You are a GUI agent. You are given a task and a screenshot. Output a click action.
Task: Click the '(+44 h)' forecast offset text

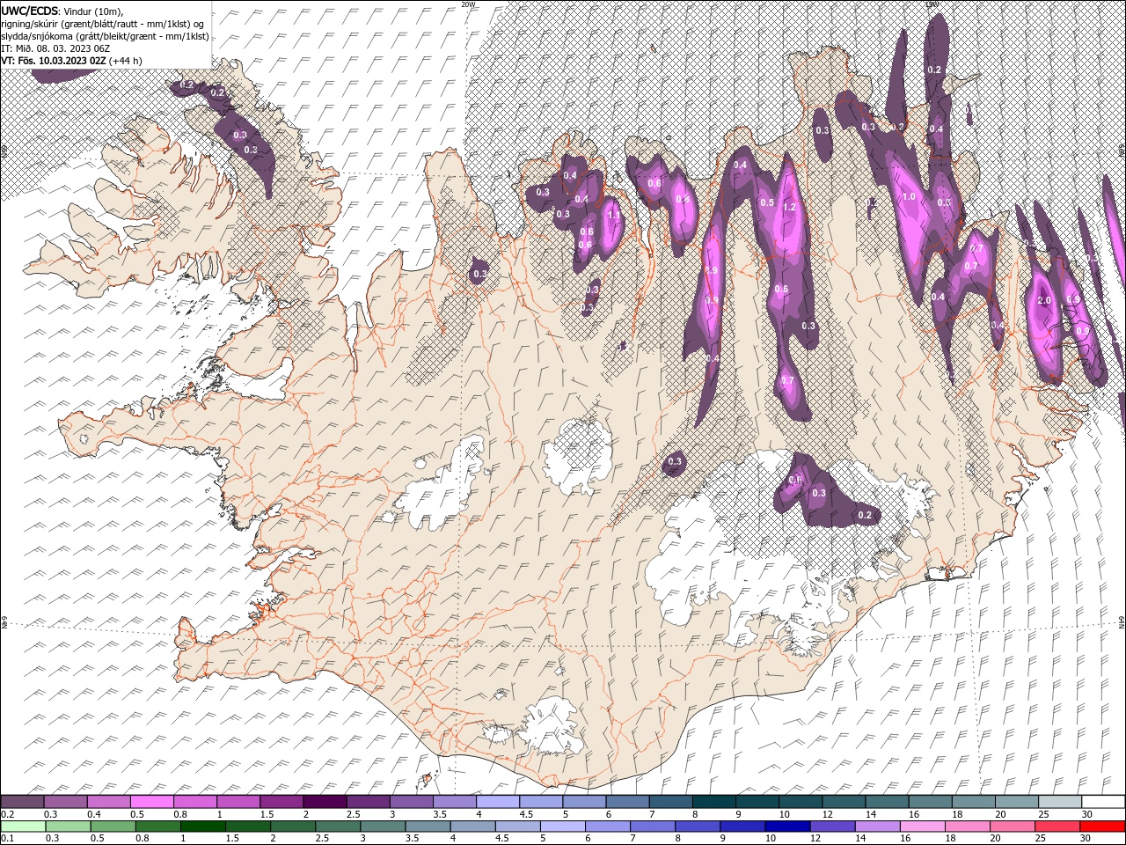(x=126, y=61)
